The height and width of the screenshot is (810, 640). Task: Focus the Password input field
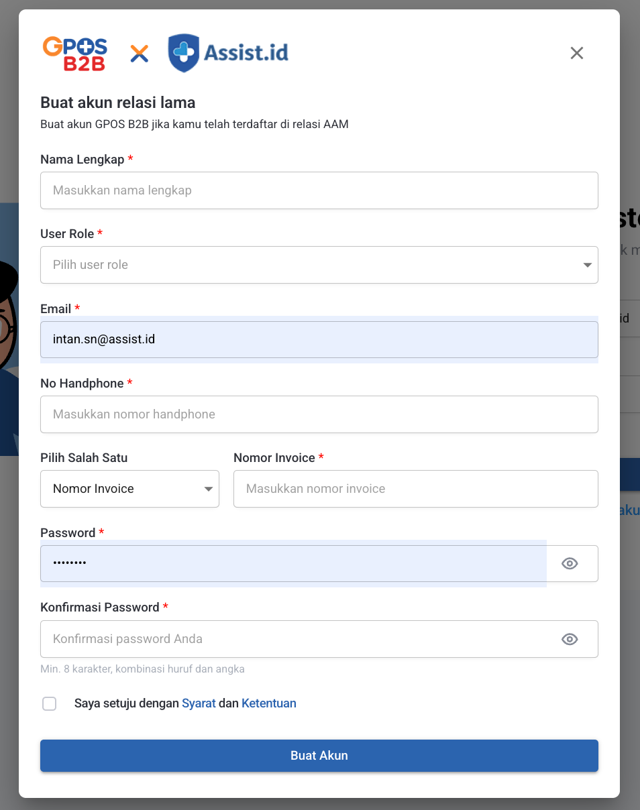point(293,563)
